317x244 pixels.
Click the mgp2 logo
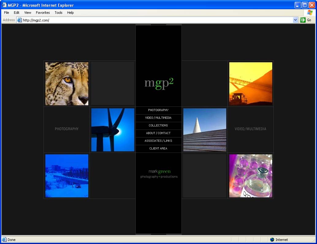159,83
